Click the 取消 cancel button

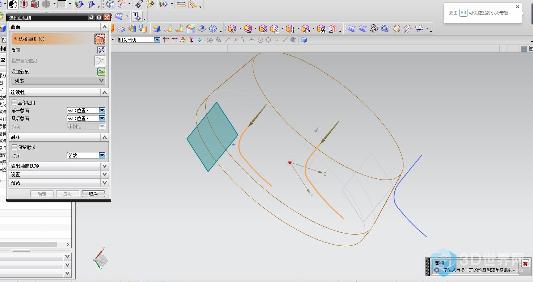coord(93,194)
